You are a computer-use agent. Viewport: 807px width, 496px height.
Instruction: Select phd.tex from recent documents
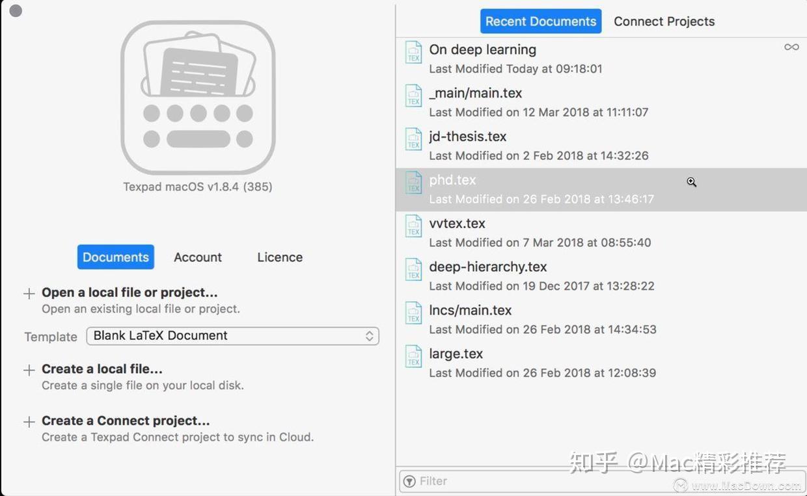tap(452, 180)
